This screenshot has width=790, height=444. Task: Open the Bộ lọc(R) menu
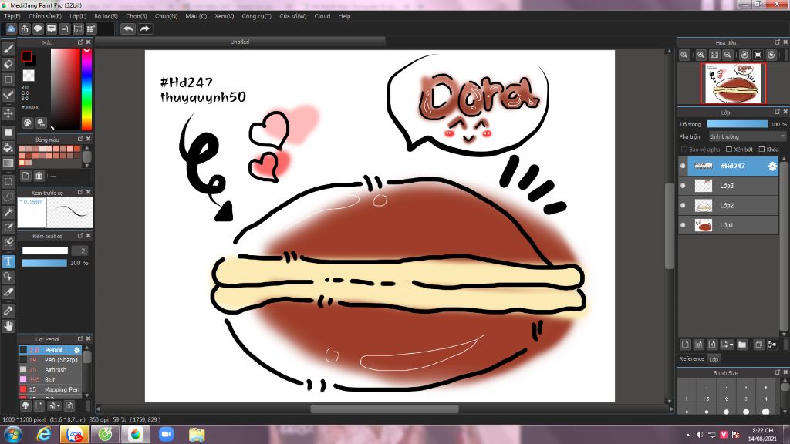click(x=106, y=16)
